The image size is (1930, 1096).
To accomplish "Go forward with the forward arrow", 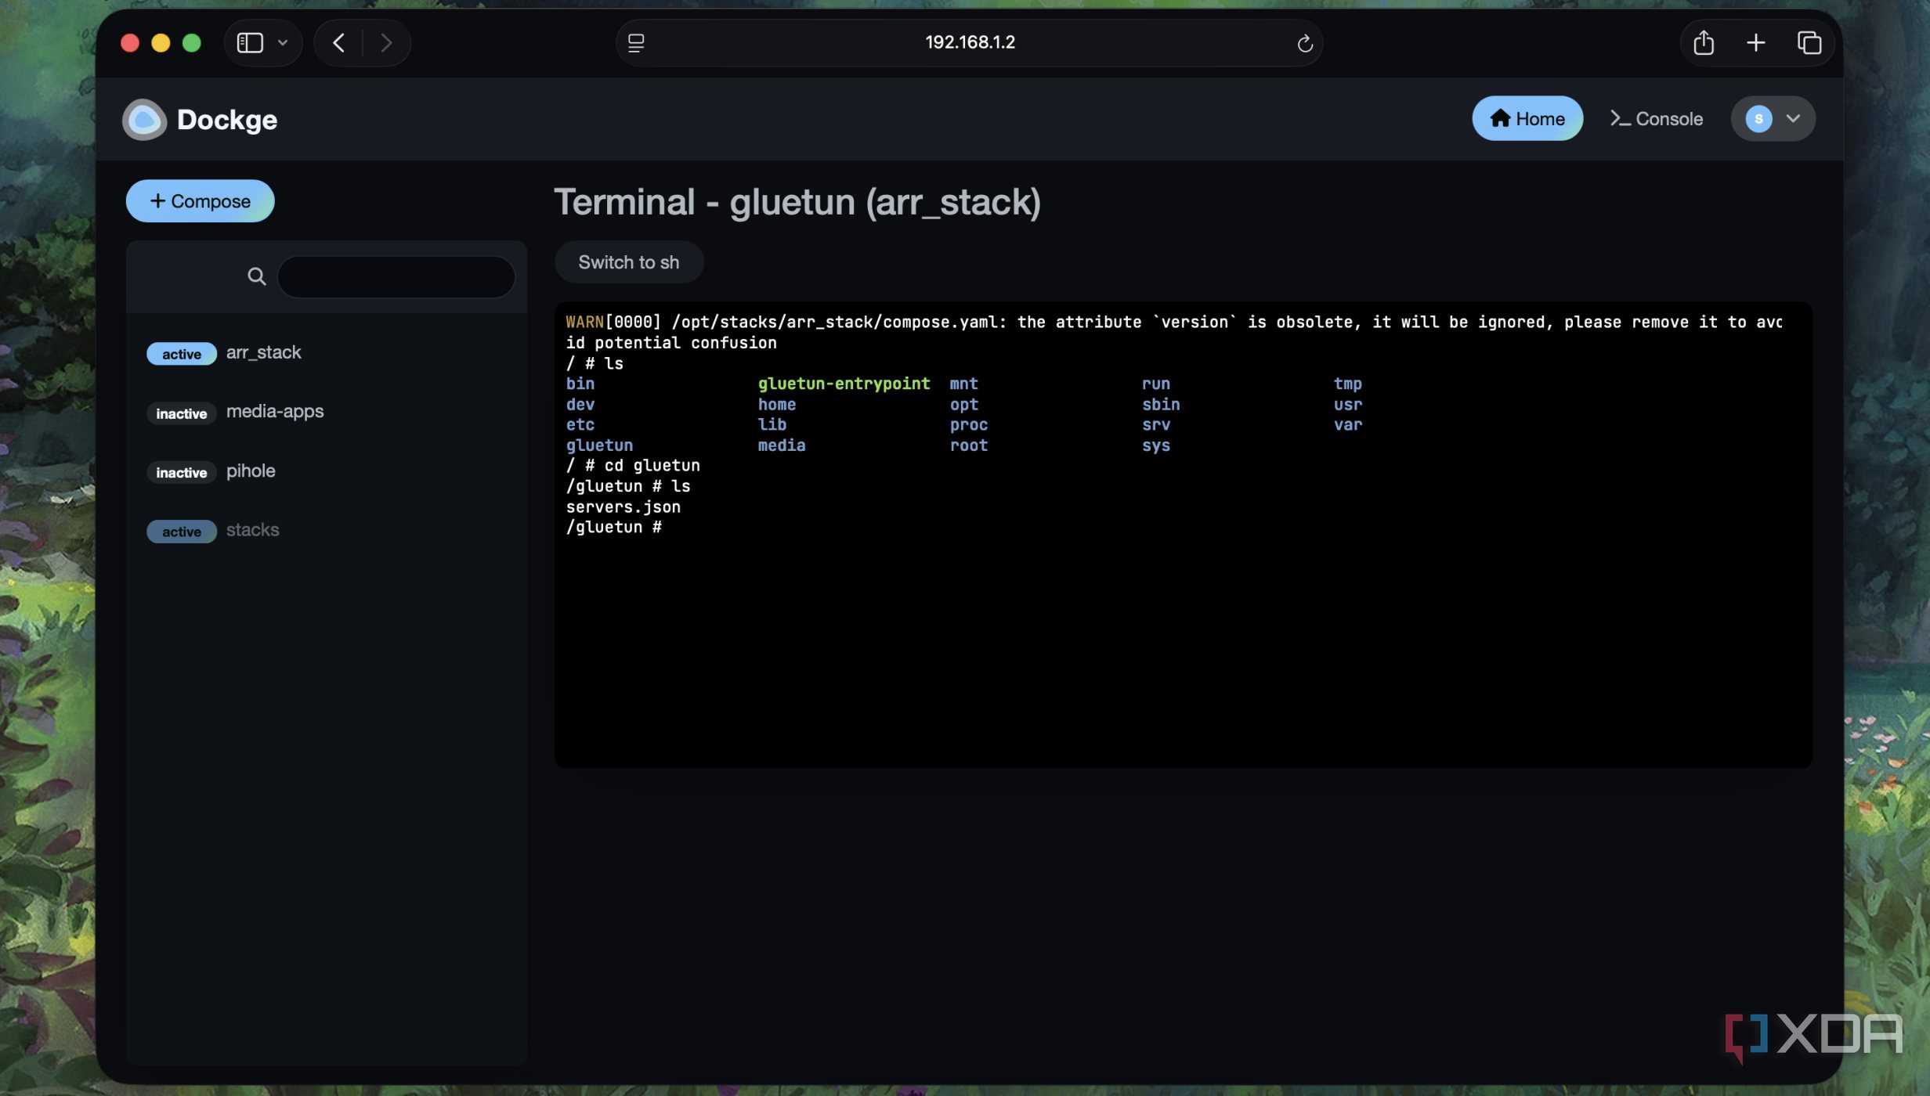I will (x=386, y=42).
